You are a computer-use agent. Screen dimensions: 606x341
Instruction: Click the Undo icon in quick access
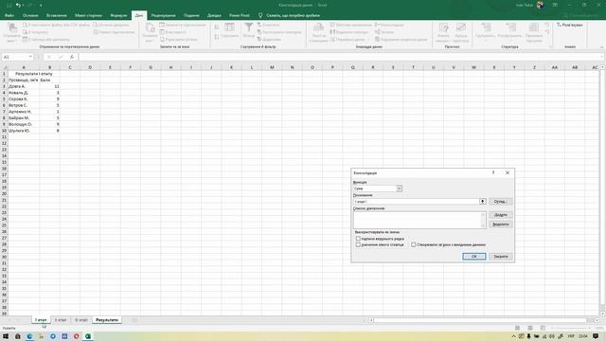pyautogui.click(x=18, y=5)
